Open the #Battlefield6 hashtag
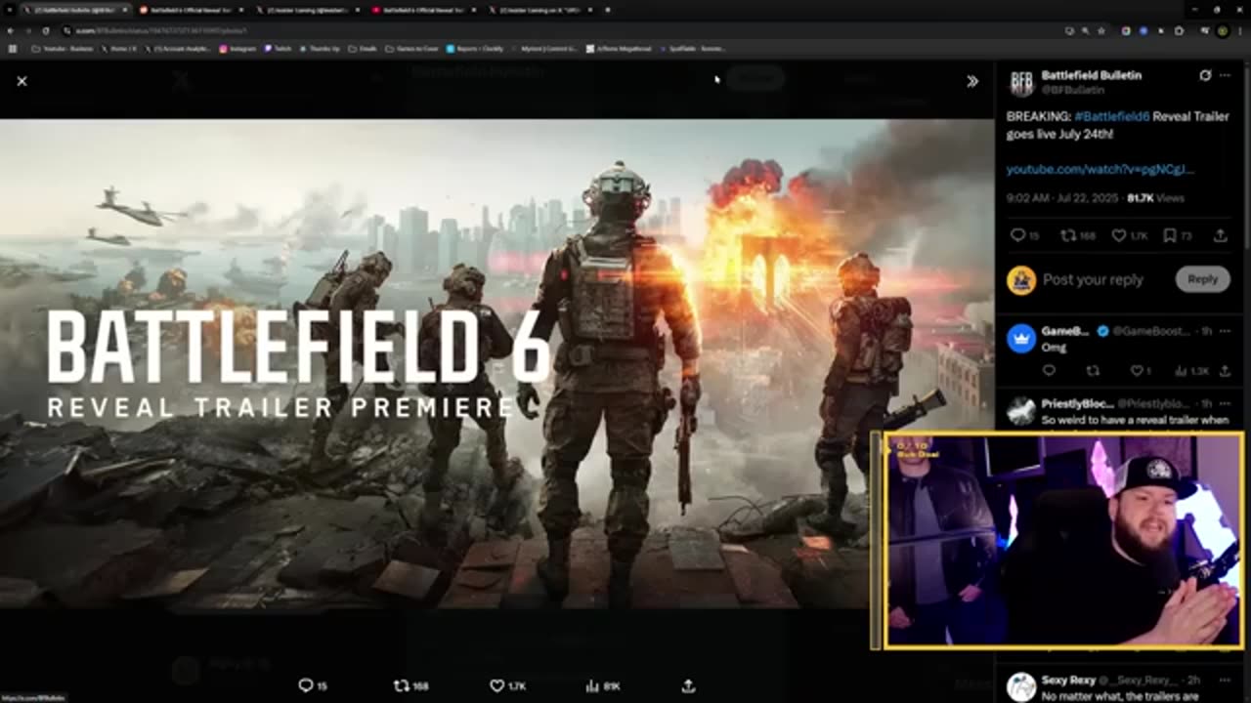The image size is (1251, 703). click(1111, 116)
